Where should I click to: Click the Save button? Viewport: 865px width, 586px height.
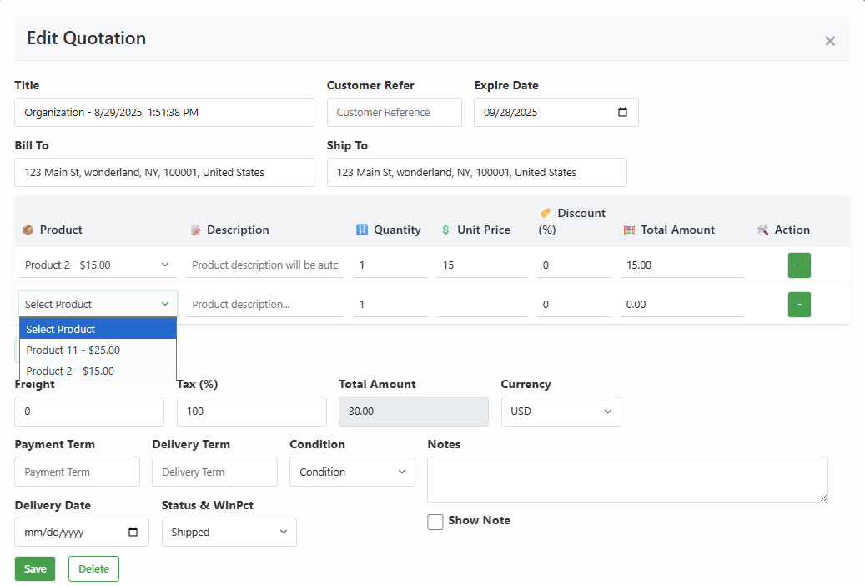point(34,568)
